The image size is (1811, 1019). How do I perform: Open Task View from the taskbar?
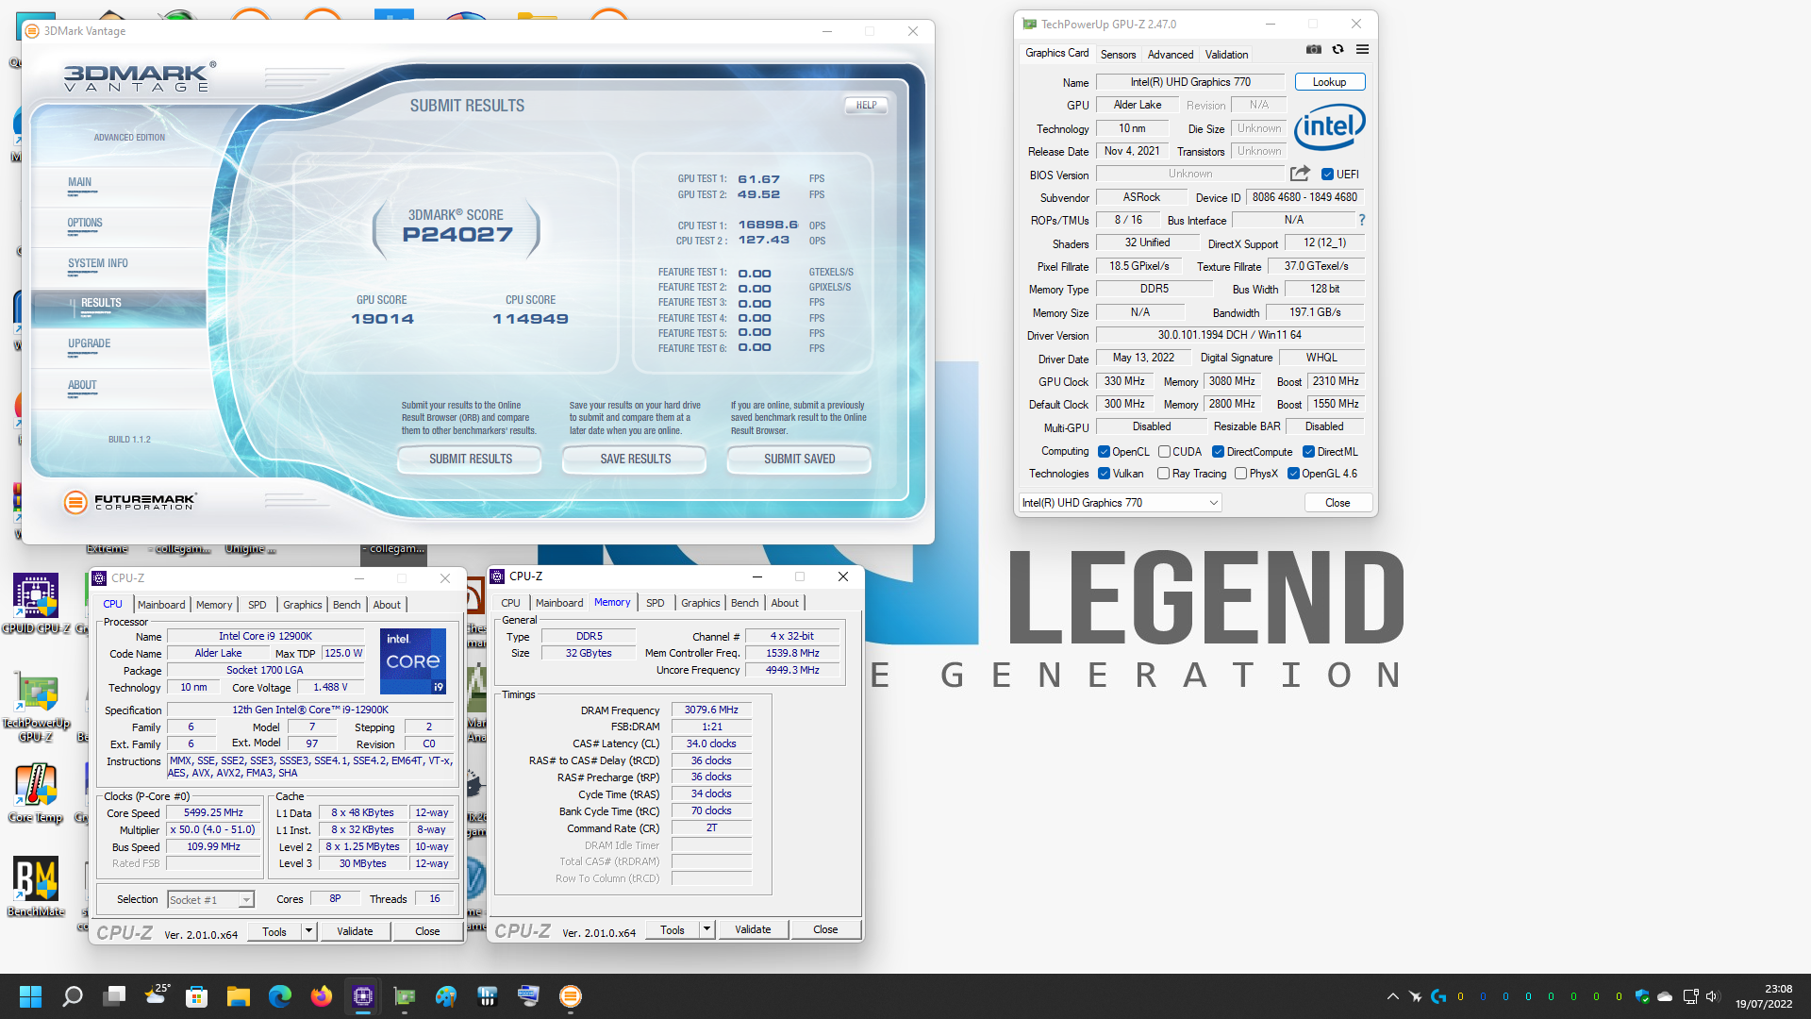click(115, 996)
